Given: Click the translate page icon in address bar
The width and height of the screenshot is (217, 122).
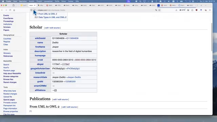Looking at the screenshot, I should pos(156,10).
